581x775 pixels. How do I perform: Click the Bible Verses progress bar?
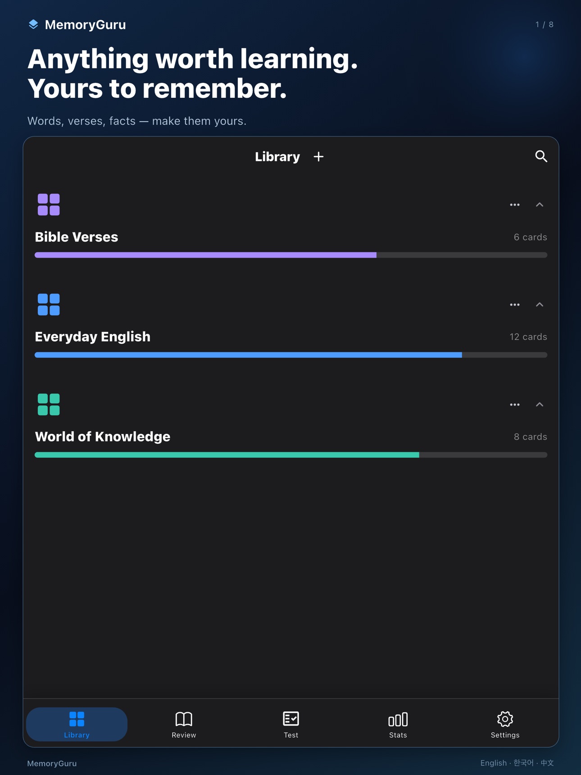[x=291, y=255]
